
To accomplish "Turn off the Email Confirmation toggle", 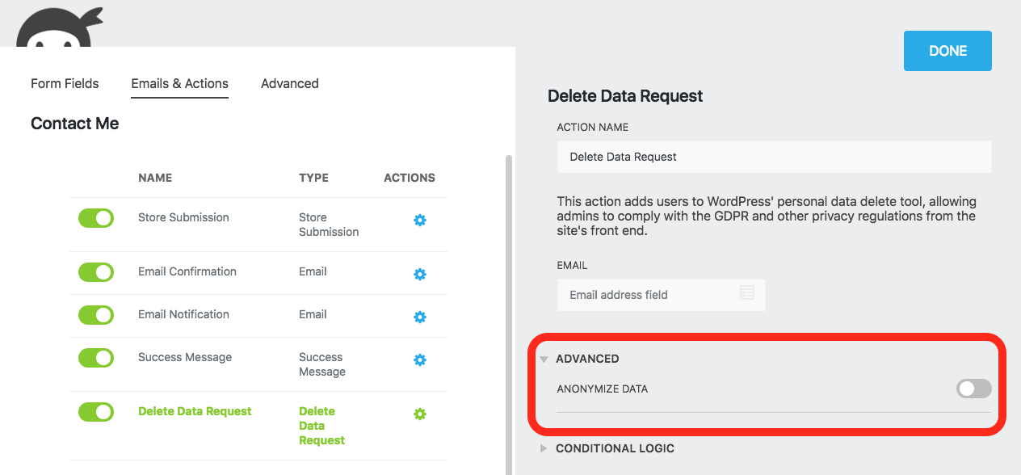I will pos(96,272).
